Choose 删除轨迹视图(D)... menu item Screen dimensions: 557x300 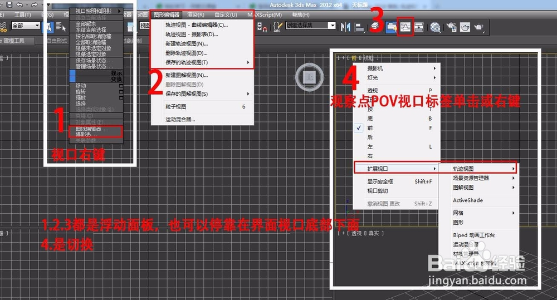tap(202, 53)
